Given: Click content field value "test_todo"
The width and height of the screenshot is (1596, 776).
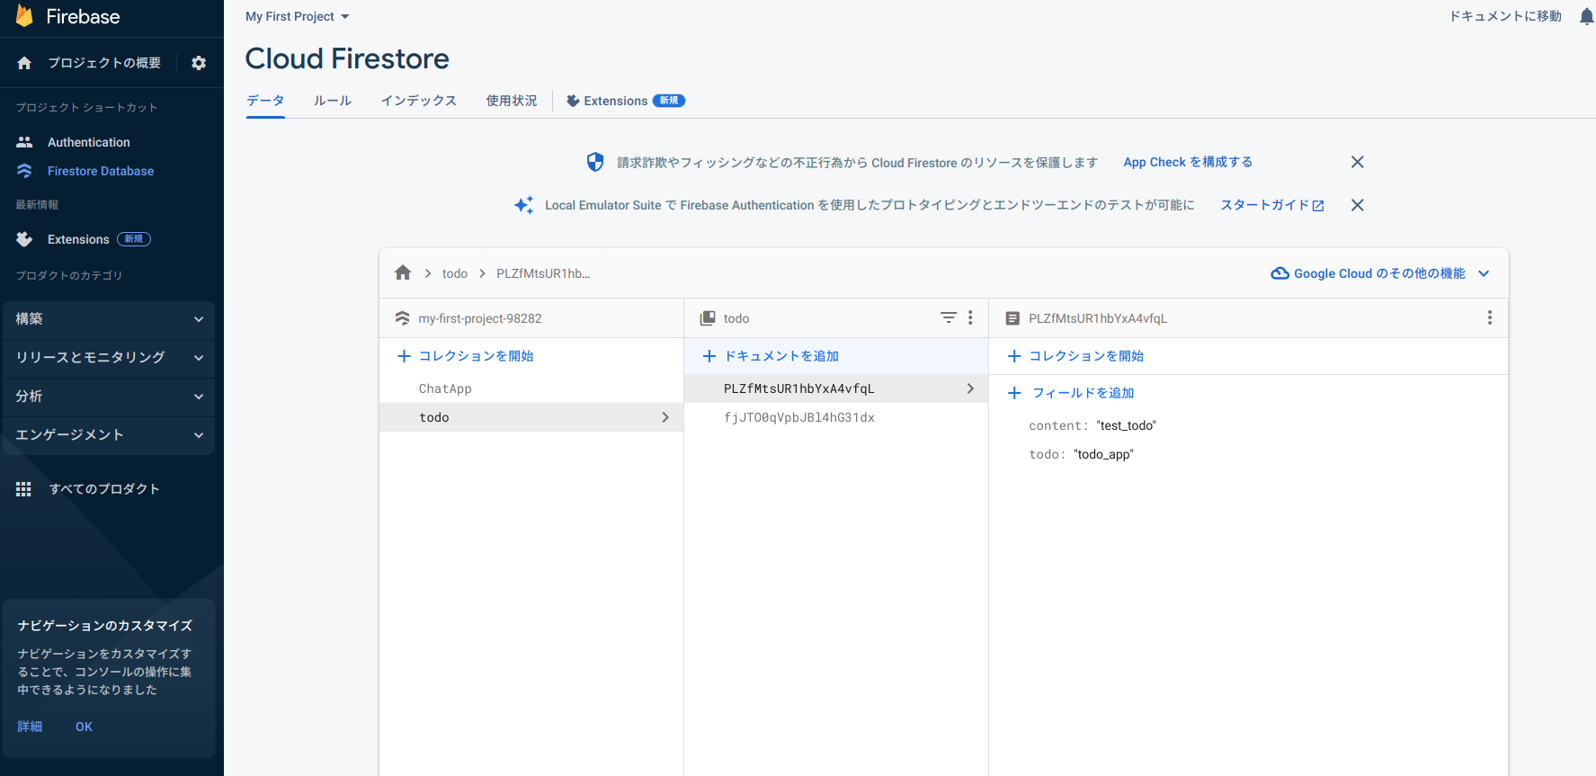Looking at the screenshot, I should tap(1126, 425).
